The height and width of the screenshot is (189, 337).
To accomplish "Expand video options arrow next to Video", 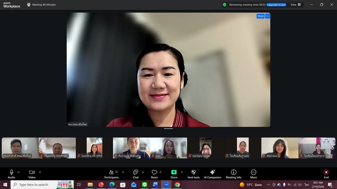I will click(x=40, y=172).
